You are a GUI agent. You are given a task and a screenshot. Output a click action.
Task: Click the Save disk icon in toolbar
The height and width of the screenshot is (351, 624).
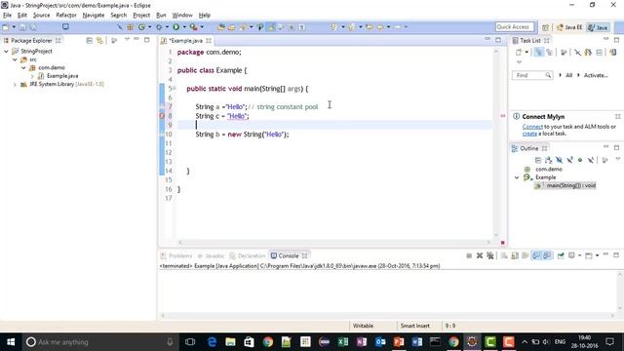(x=22, y=27)
